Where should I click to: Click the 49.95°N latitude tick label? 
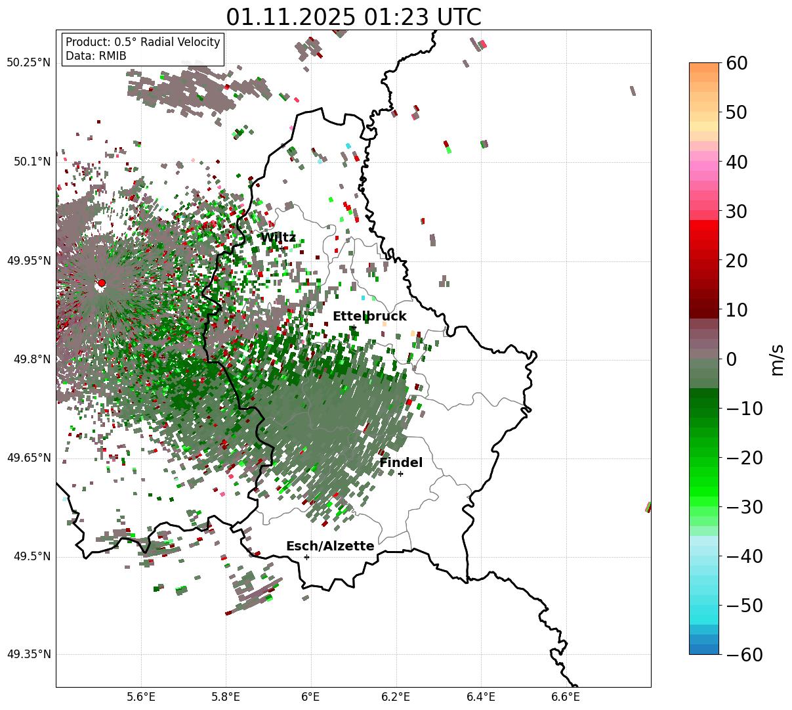pyautogui.click(x=29, y=261)
